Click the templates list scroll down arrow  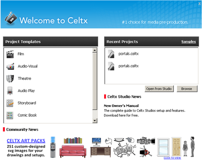click(95, 120)
